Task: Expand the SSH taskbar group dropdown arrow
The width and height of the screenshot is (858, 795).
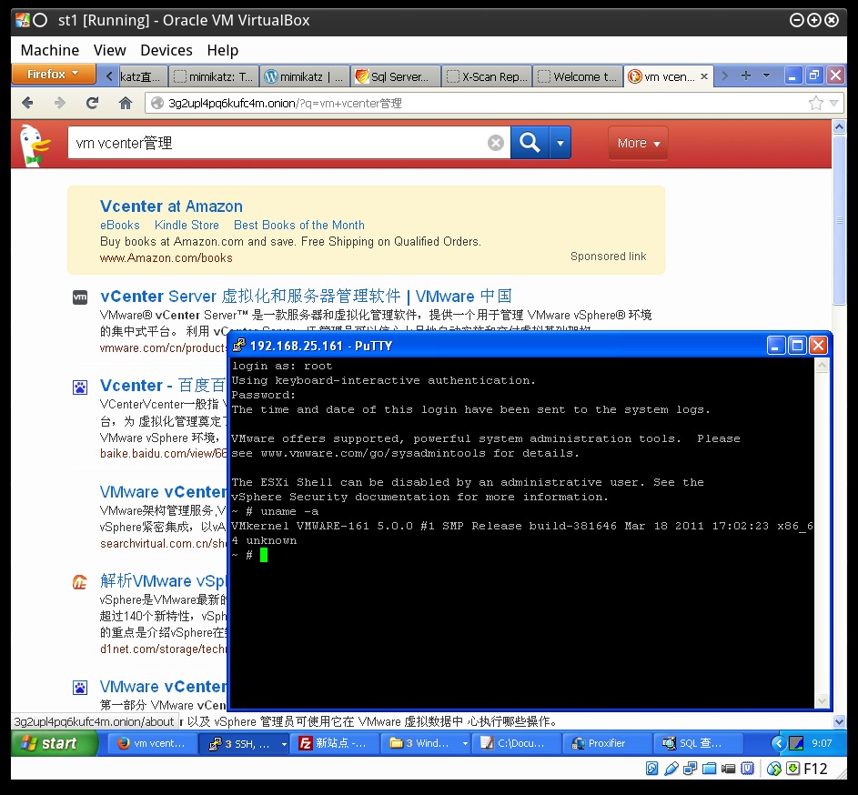Action: tap(284, 744)
